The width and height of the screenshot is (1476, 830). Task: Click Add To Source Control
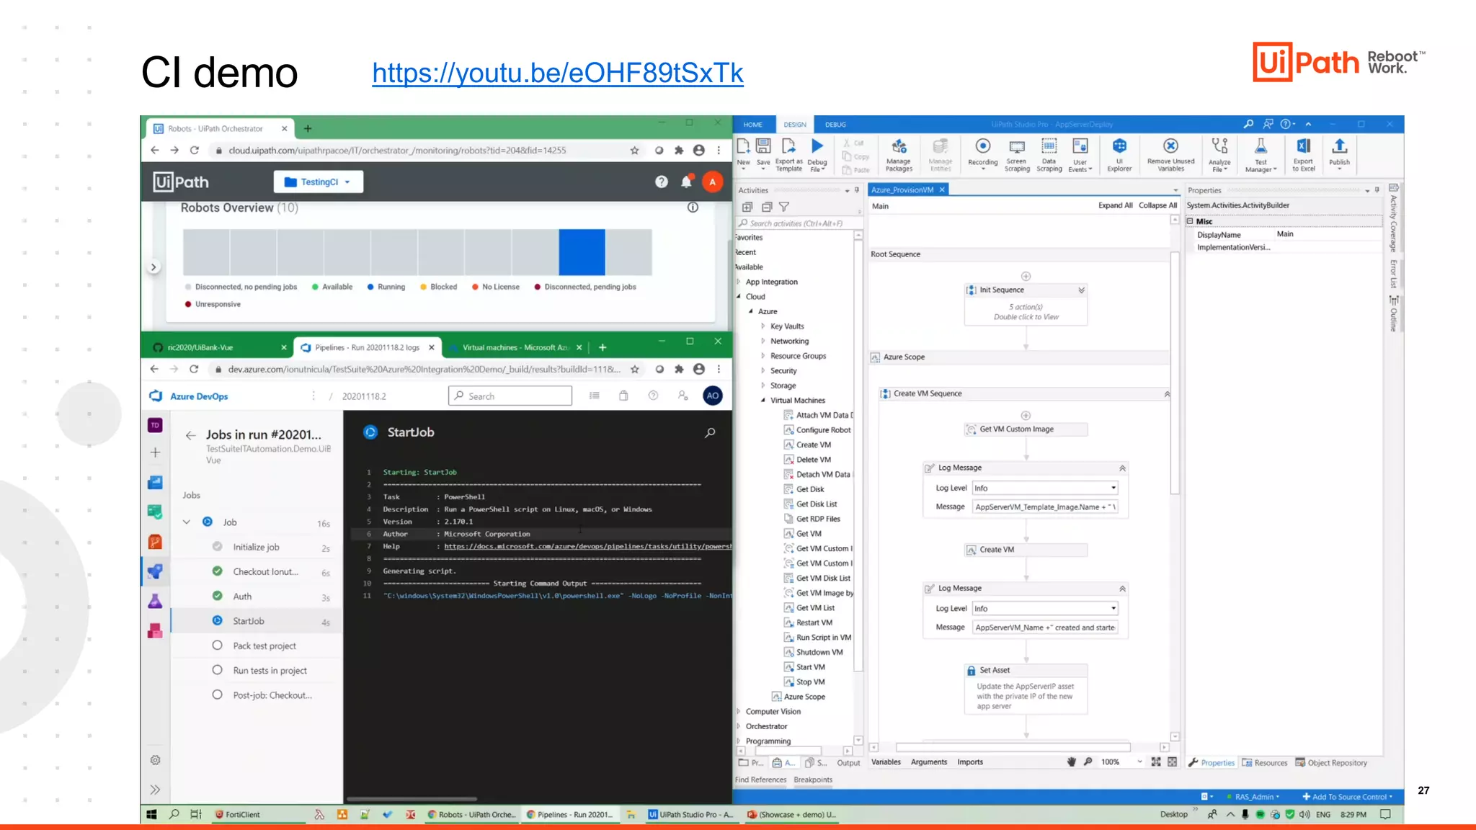[x=1348, y=796]
